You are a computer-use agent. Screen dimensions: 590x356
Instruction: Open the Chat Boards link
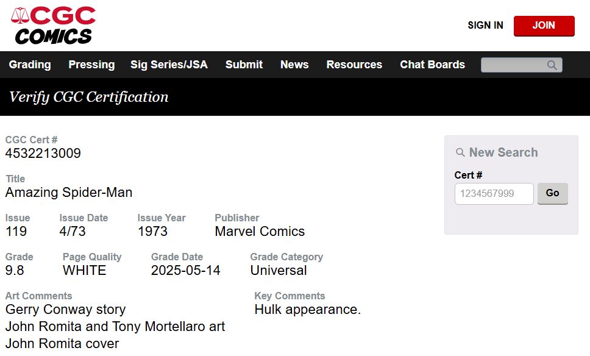pyautogui.click(x=432, y=65)
